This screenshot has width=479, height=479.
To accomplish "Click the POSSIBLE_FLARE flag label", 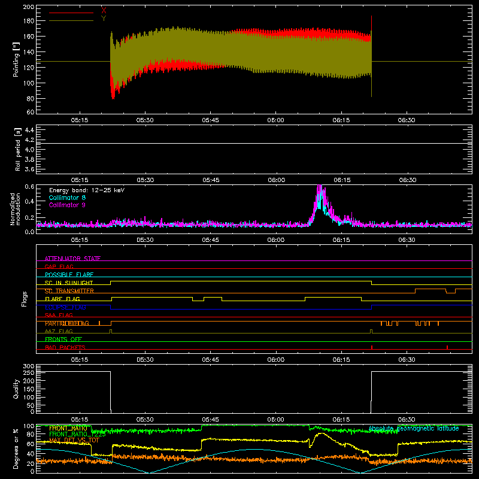I will [x=69, y=275].
